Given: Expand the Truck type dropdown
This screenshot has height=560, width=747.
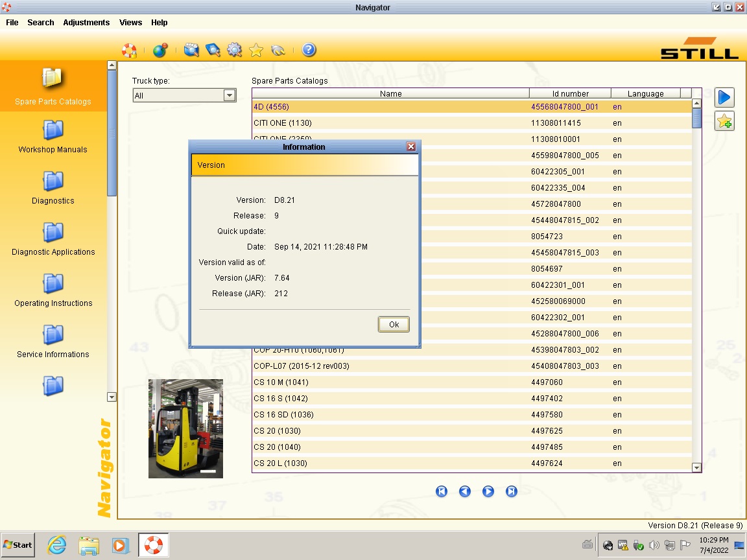Looking at the screenshot, I should coord(229,95).
